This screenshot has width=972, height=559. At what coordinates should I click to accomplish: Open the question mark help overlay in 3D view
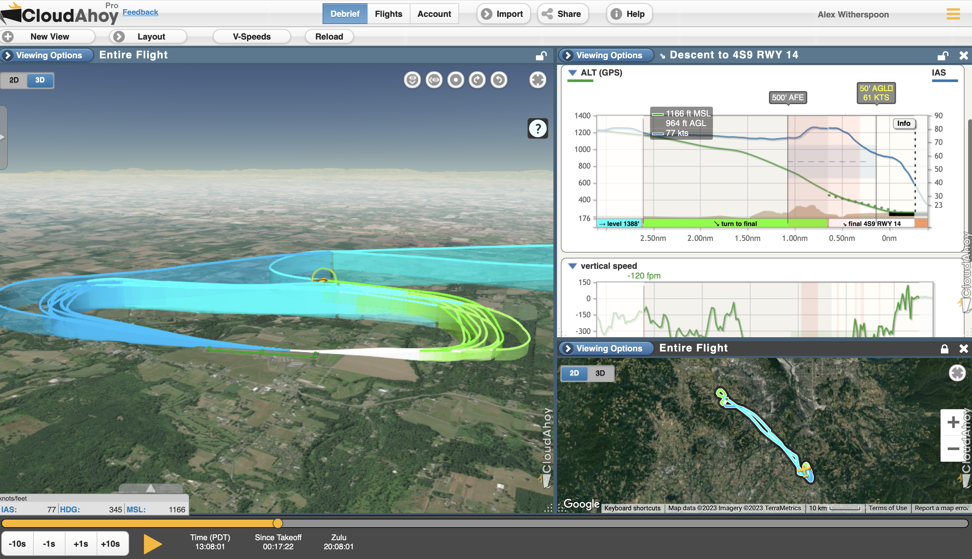(x=538, y=129)
